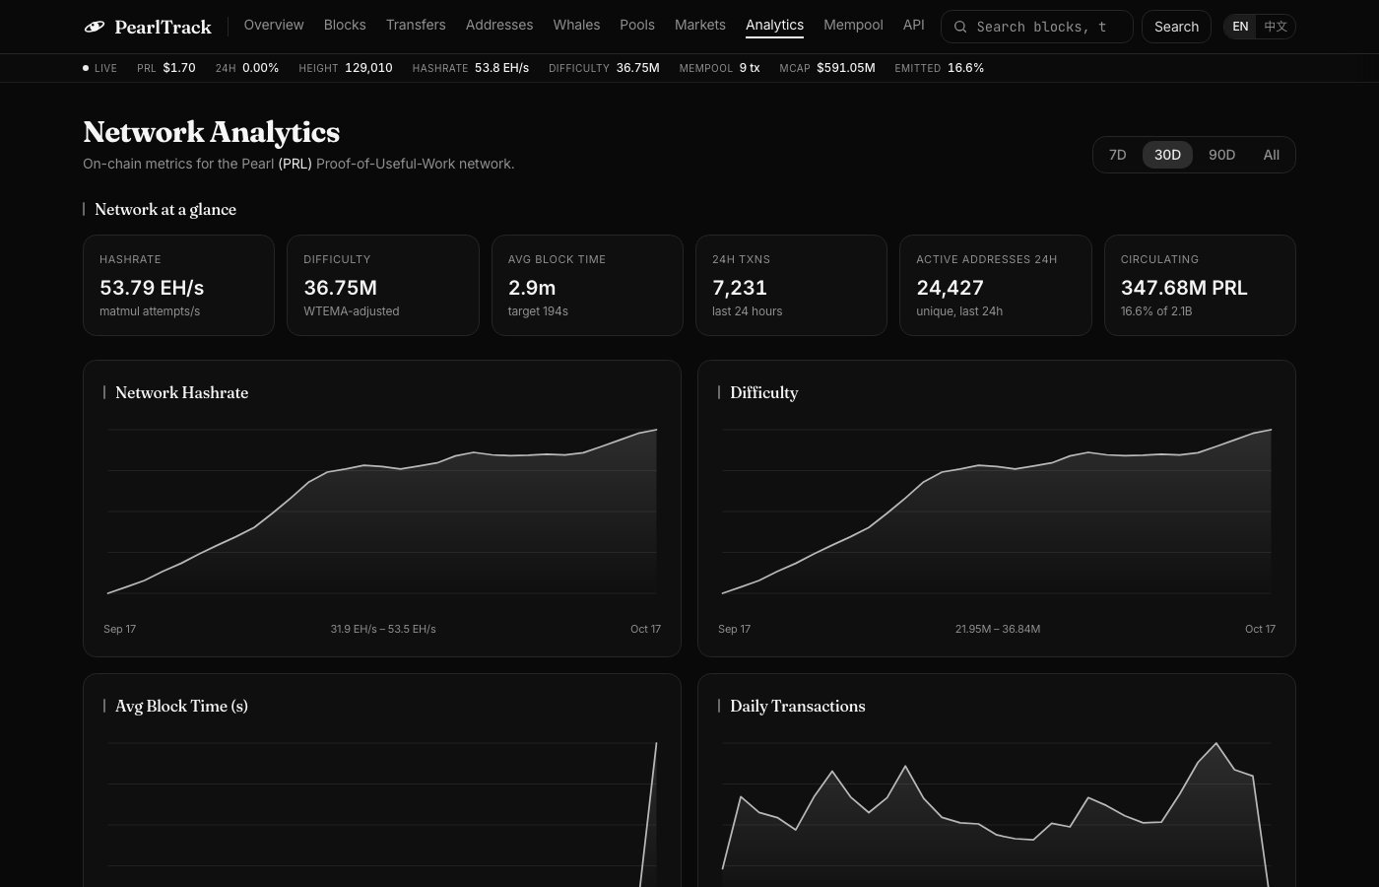
Task: Click the '21.95M – 36.84M' range label
Action: point(998,629)
